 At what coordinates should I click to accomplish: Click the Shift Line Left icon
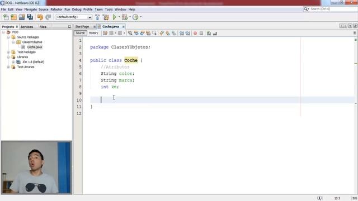[181, 33]
